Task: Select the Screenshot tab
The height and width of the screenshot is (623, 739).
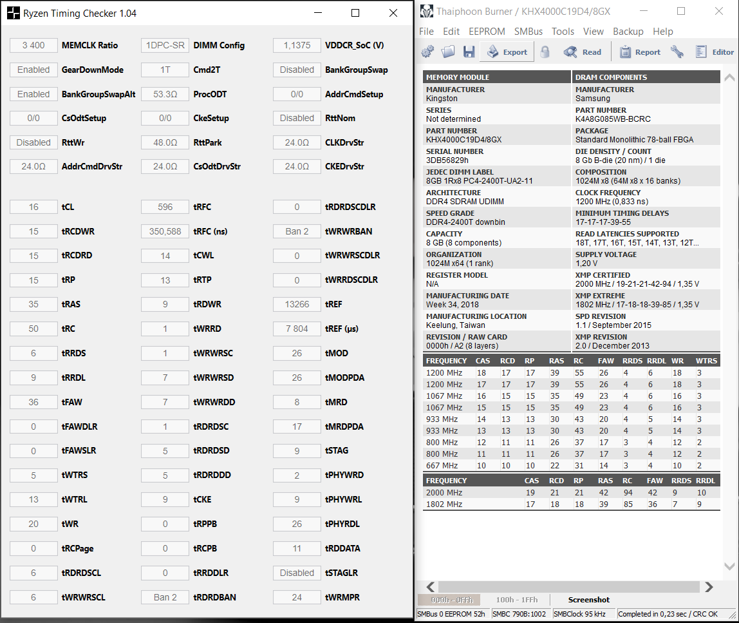Action: click(588, 600)
